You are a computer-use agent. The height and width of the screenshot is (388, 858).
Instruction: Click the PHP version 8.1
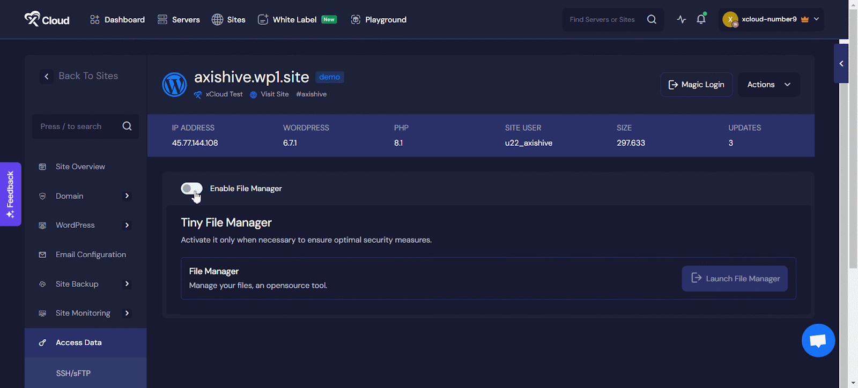point(398,143)
